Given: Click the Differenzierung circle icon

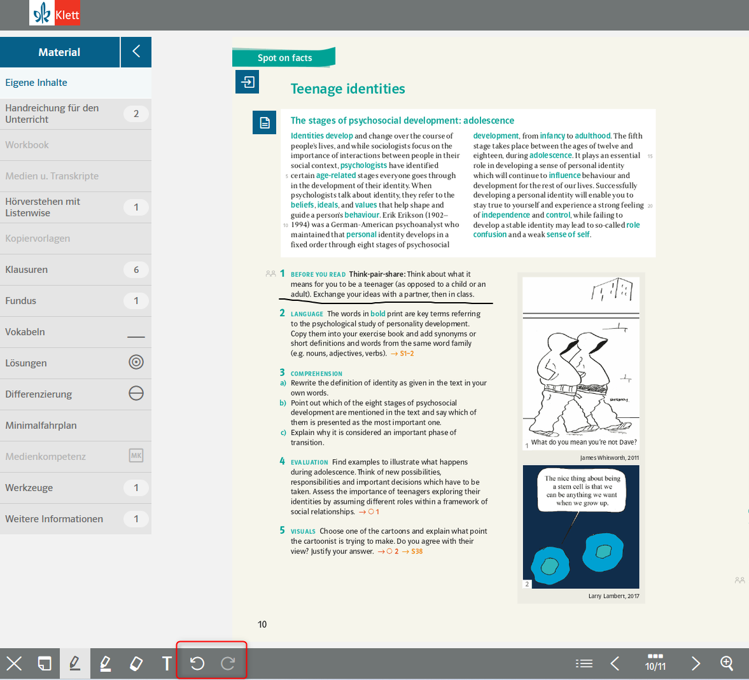Looking at the screenshot, I should click(136, 394).
